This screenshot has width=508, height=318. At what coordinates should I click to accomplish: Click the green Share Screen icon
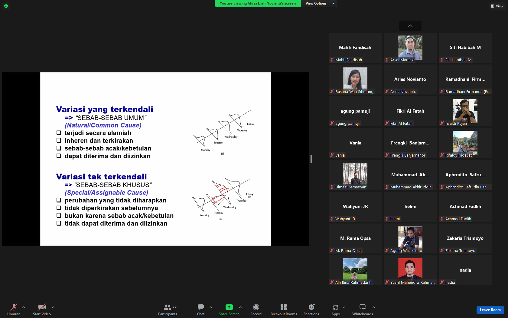pyautogui.click(x=229, y=307)
